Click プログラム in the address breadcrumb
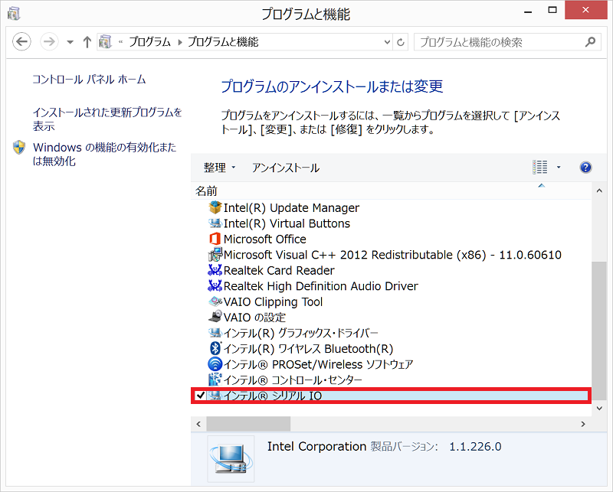The height and width of the screenshot is (492, 613). pyautogui.click(x=149, y=41)
